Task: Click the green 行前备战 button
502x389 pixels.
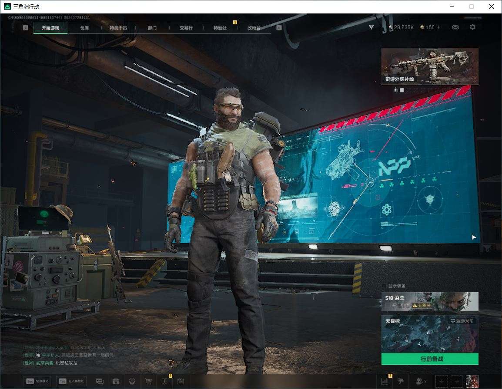Action: [x=430, y=359]
